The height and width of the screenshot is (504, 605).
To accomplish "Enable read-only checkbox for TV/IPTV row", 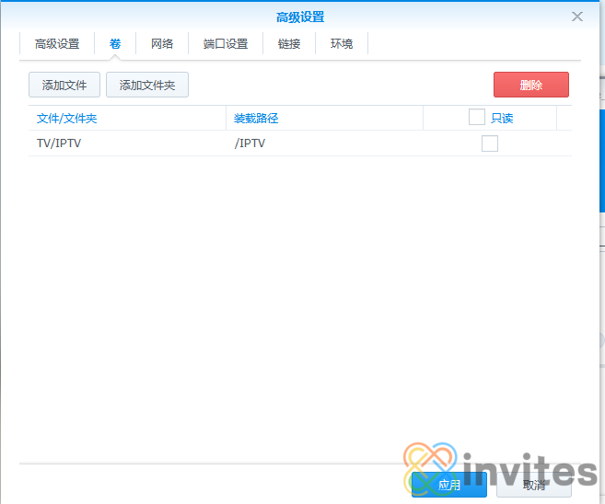I will [490, 143].
